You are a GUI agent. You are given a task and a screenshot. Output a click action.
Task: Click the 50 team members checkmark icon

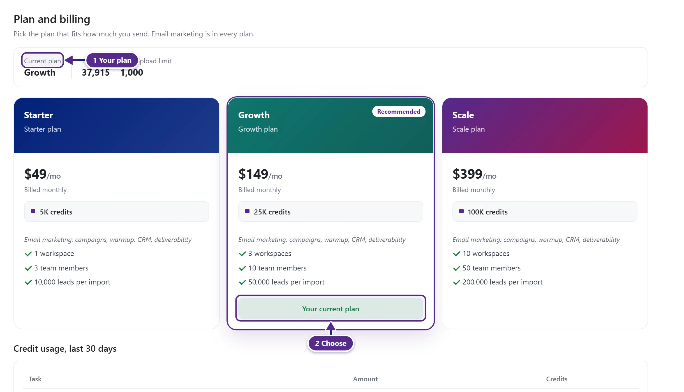pyautogui.click(x=456, y=268)
